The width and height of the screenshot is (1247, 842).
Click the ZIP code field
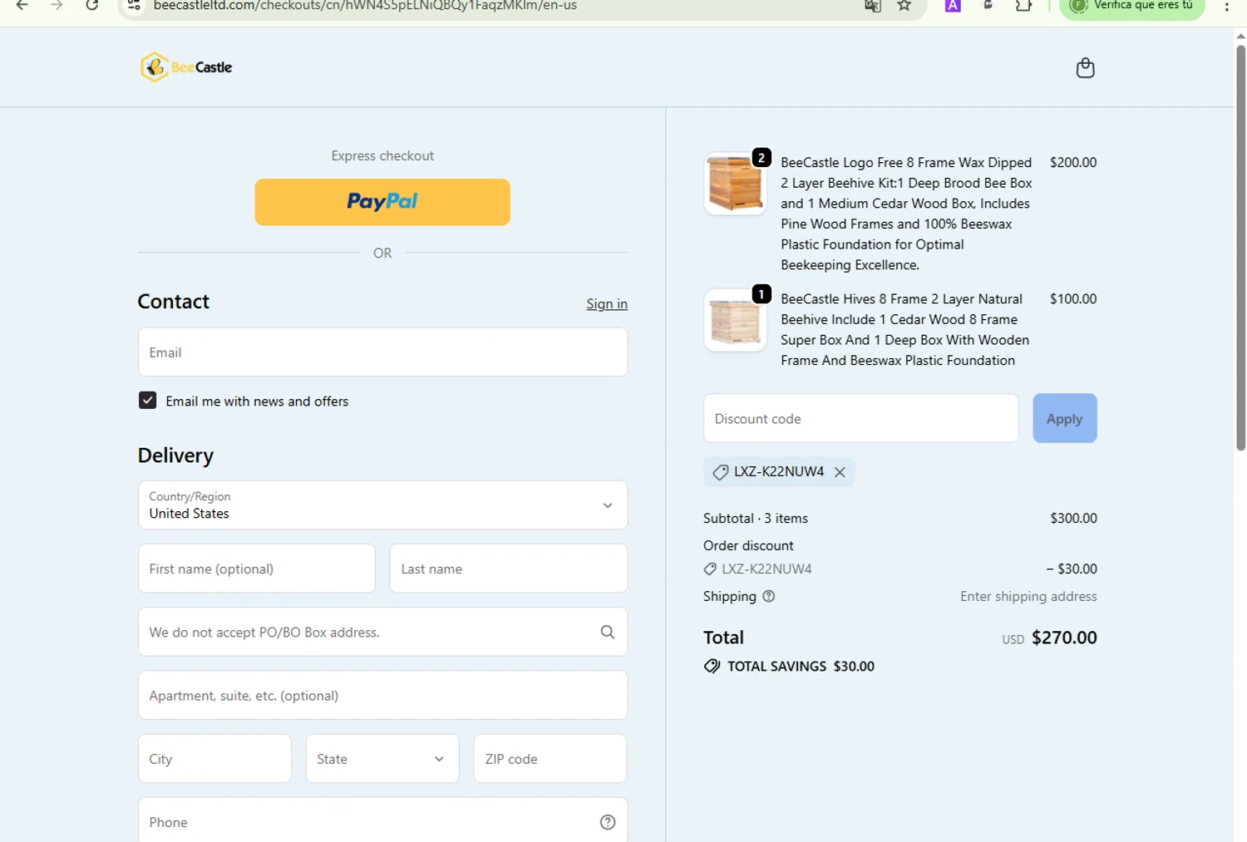click(x=550, y=758)
